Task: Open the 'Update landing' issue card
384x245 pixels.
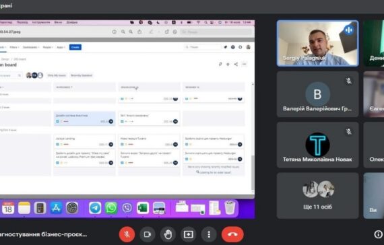Action: coord(84,141)
